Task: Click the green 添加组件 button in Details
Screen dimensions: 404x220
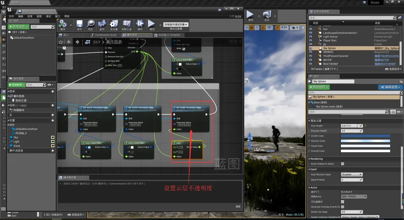Action: point(319,87)
